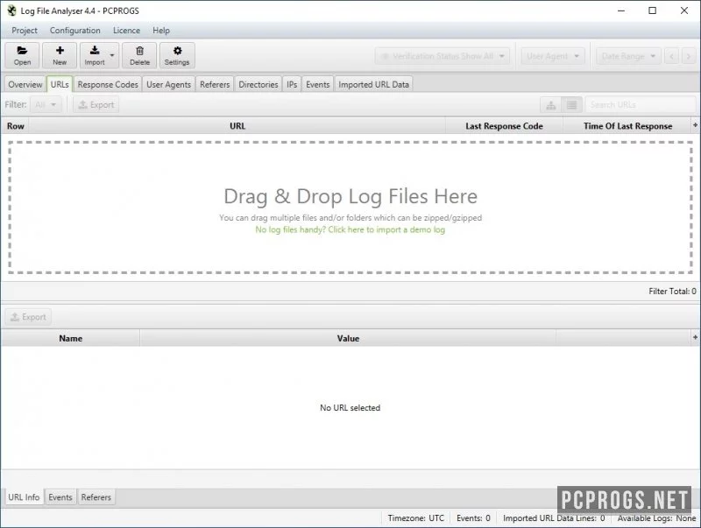Minimize the Log File Analyser window
This screenshot has width=701, height=528.
point(621,11)
